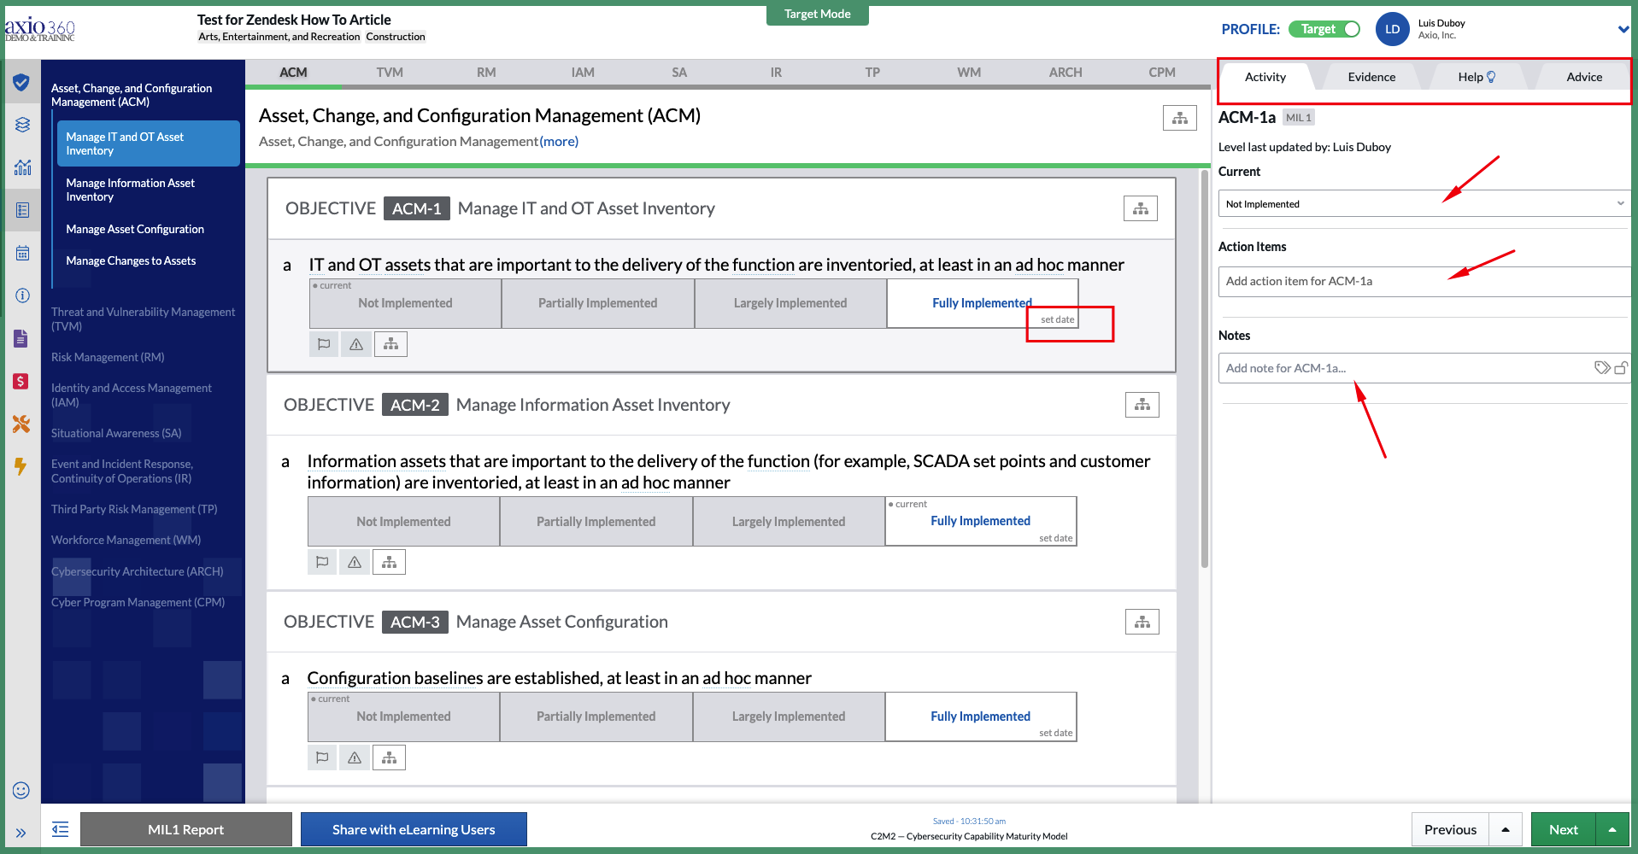Open the smiley feedback icon at bottom left
Image resolution: width=1638 pixels, height=854 pixels.
(21, 790)
